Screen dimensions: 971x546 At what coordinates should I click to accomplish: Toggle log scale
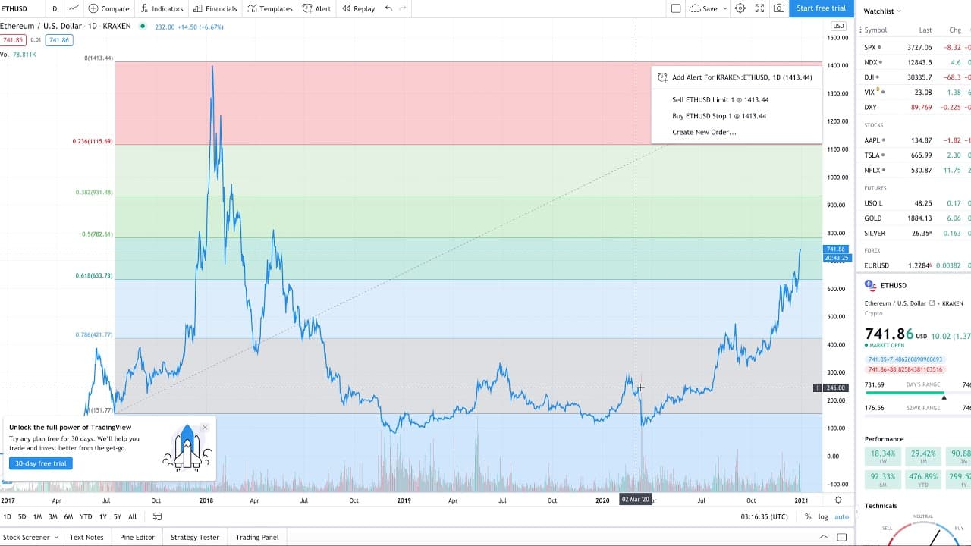823,517
